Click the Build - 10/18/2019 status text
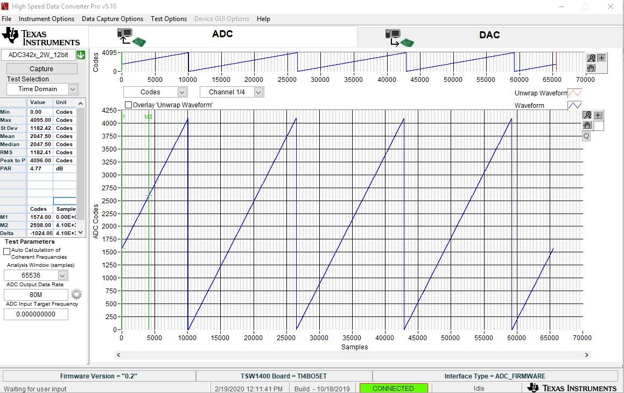This screenshot has height=393, width=624. pos(322,389)
